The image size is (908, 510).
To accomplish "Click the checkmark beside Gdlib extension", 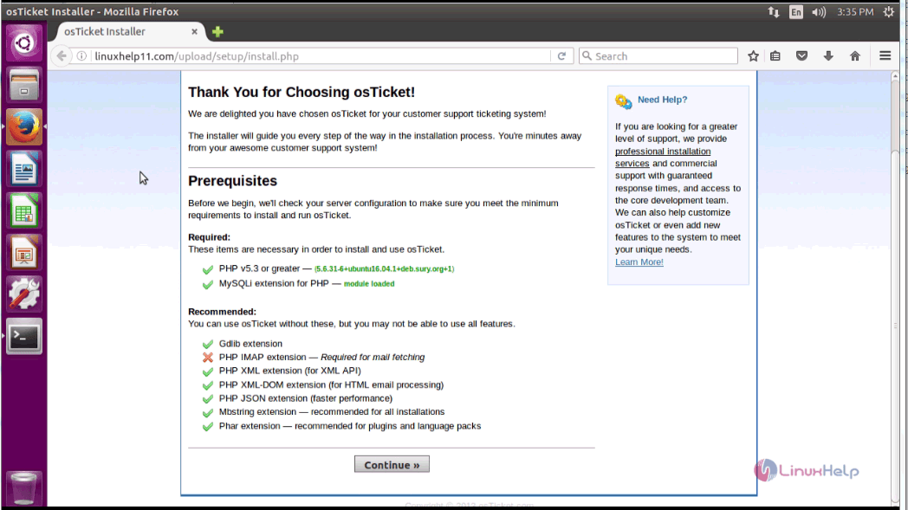I will click(x=208, y=344).
